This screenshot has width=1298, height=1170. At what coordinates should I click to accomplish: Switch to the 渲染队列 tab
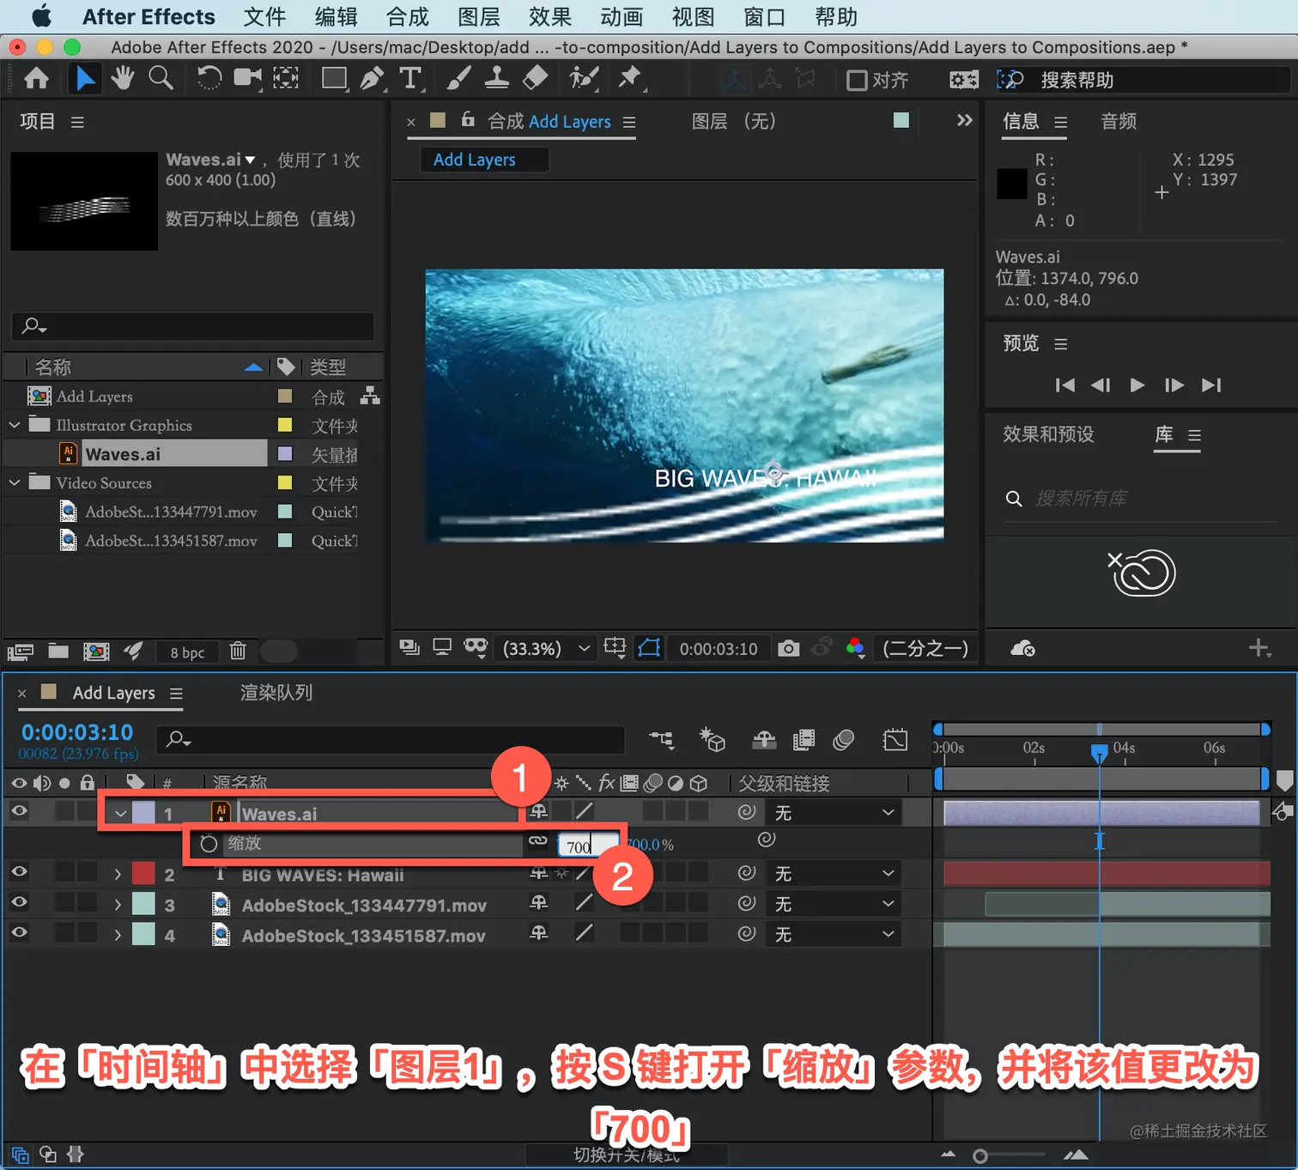point(276,693)
